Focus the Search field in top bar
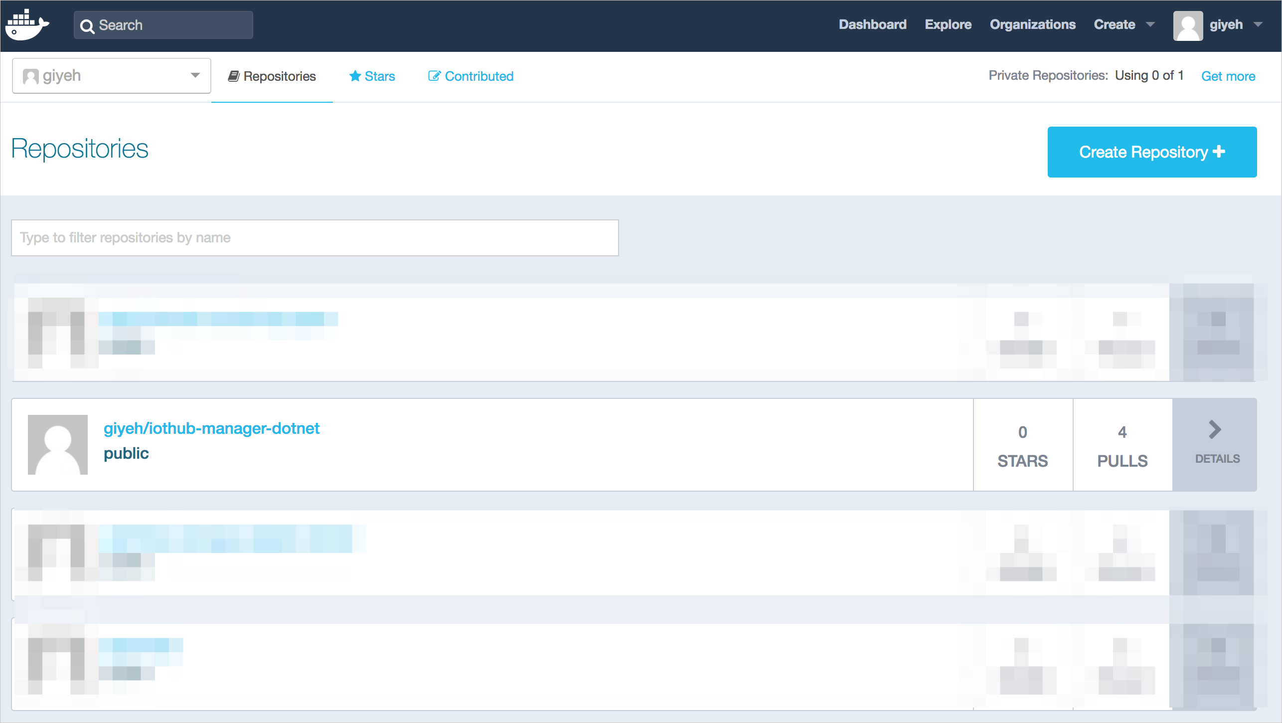The height and width of the screenshot is (723, 1282). 163,25
